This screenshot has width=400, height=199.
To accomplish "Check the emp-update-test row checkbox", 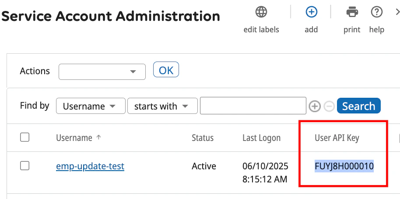I will point(25,165).
